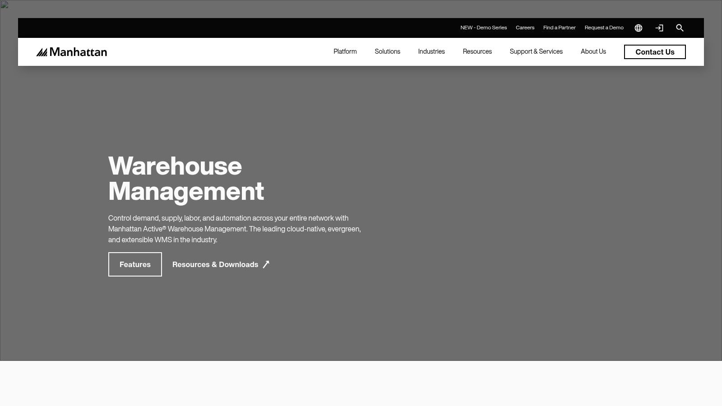Open the Platform menu
This screenshot has height=406, width=722.
(345, 51)
